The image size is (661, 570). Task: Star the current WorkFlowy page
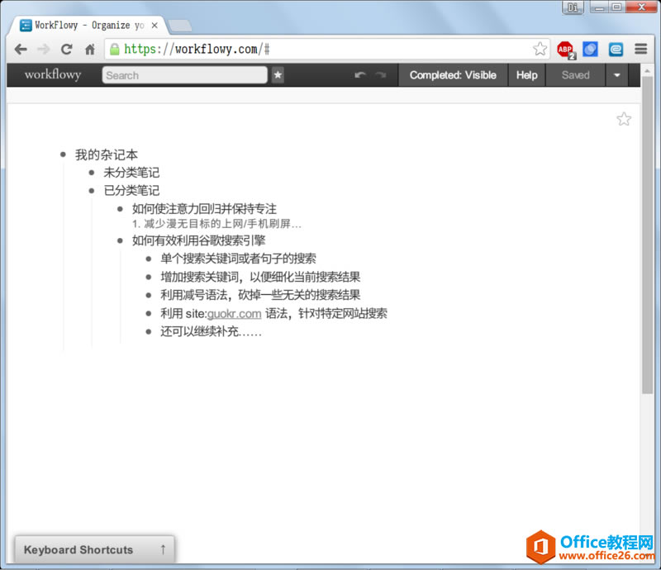(x=624, y=119)
